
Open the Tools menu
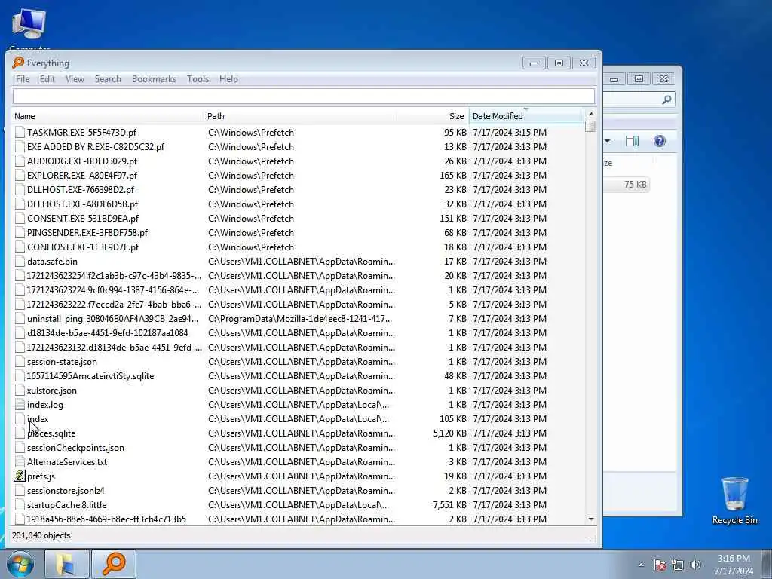(198, 79)
